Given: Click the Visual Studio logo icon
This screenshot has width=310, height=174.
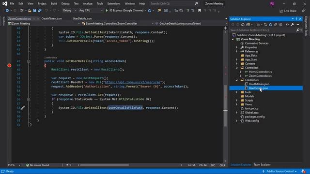Looking at the screenshot, I should (5, 3).
